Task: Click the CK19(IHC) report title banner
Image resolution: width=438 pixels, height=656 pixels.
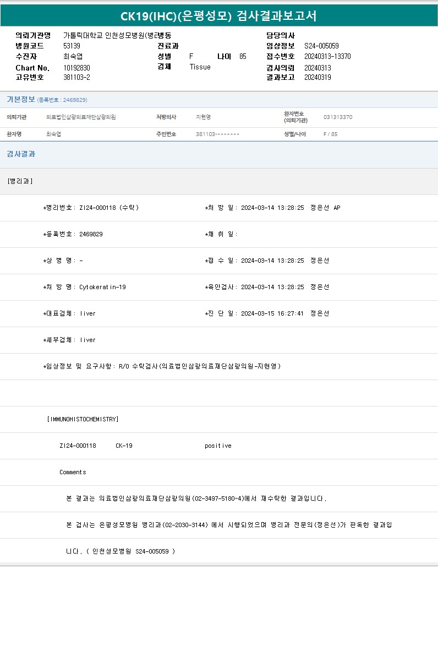Action: tap(218, 16)
